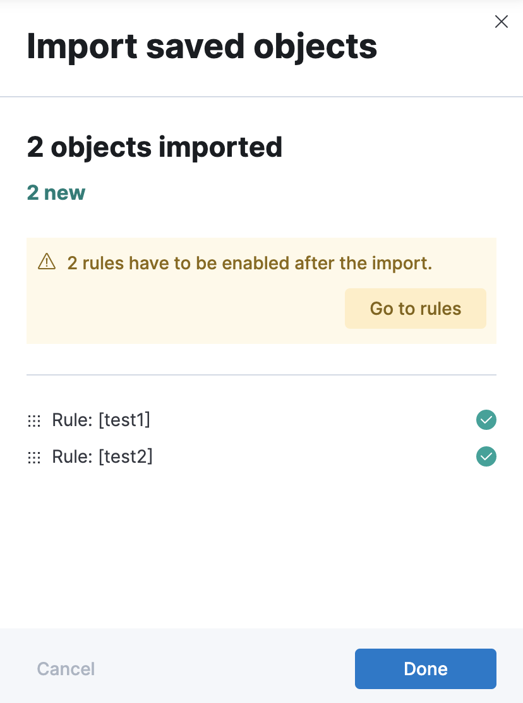The height and width of the screenshot is (703, 523).
Task: Click the disabled Cancel button
Action: [x=66, y=669]
